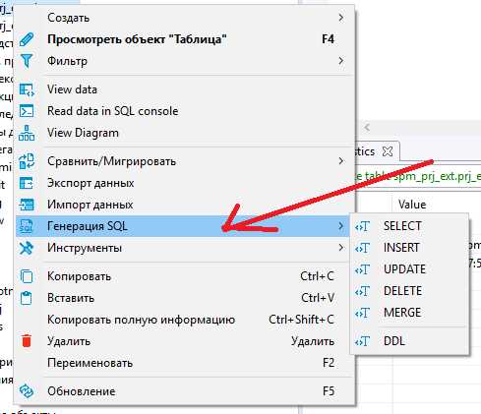Click the Импорт данных icon
This screenshot has height=414, width=481.
point(27,205)
